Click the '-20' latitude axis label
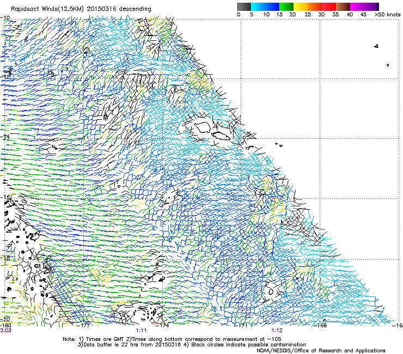 coord(5,320)
